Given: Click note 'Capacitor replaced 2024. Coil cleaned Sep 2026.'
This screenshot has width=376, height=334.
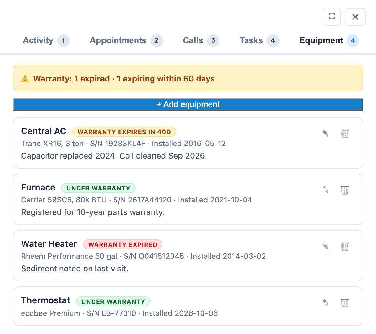Looking at the screenshot, I should (x=114, y=156).
